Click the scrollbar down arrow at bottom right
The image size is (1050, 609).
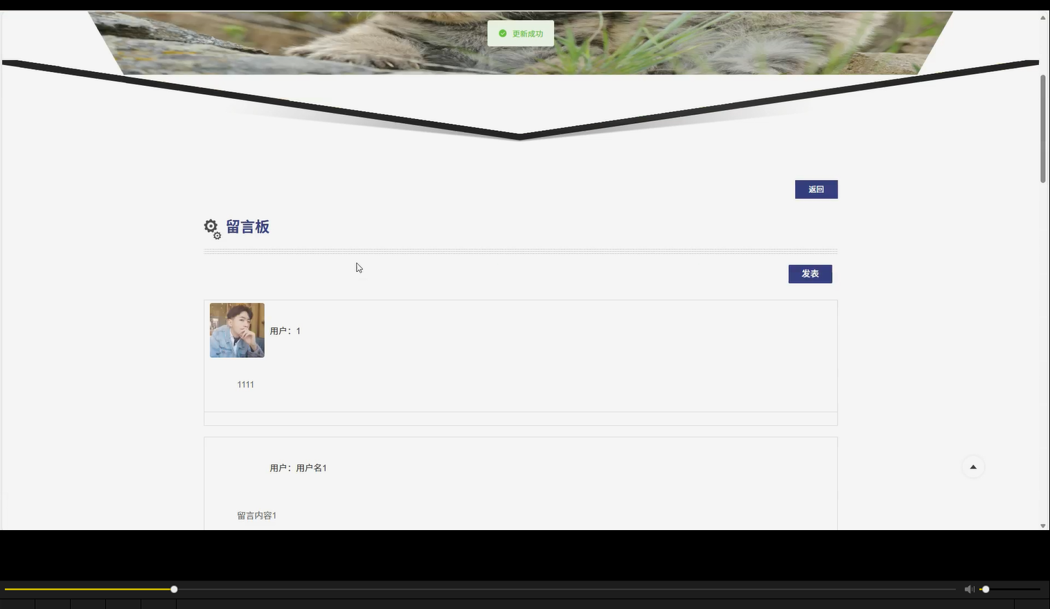tap(1044, 525)
